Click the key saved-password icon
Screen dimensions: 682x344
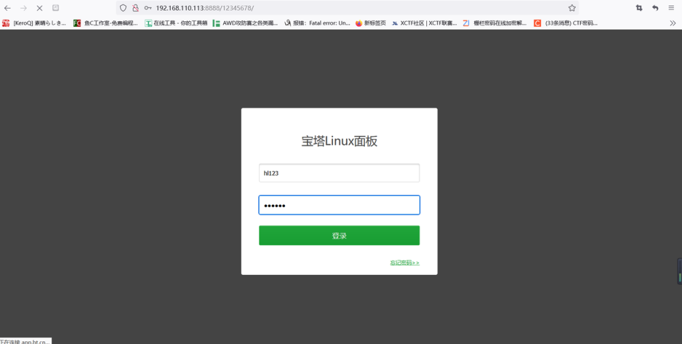[148, 8]
